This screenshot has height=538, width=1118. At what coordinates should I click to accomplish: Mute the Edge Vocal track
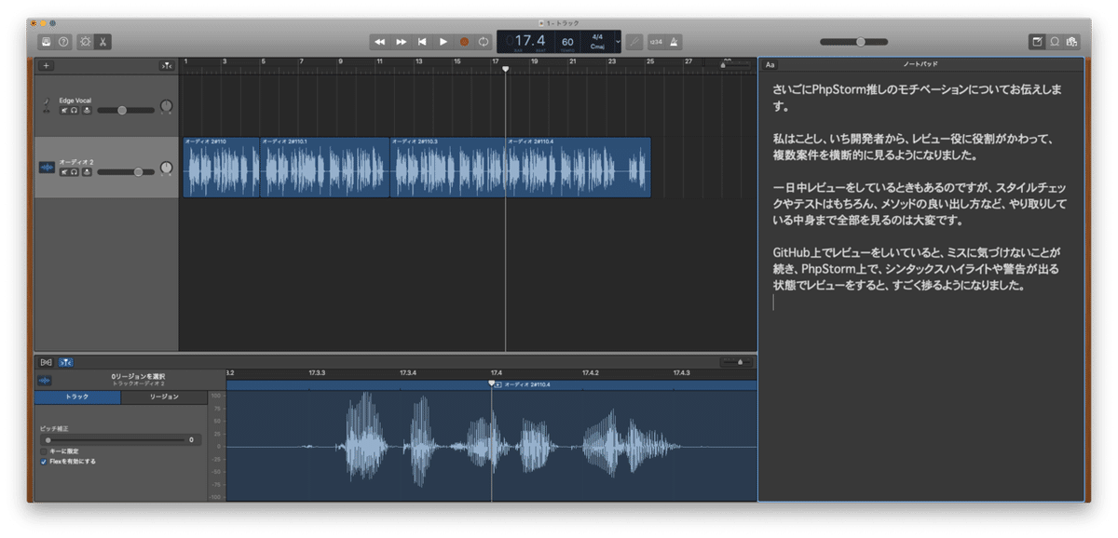point(64,110)
